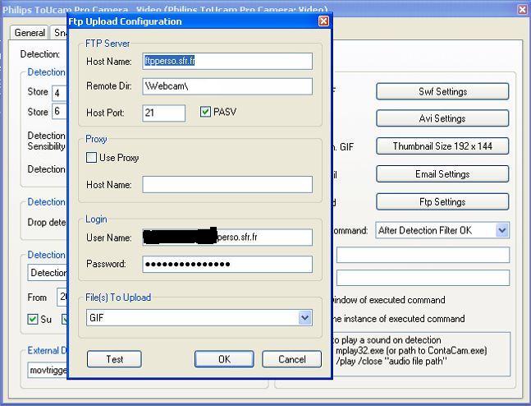Toggle the PASV checkbox

(205, 112)
